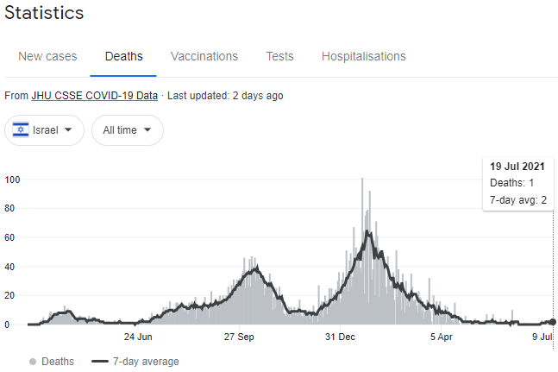Click the 19 Jul 2021 tooltip box
This screenshot has height=372, width=558.
(517, 184)
